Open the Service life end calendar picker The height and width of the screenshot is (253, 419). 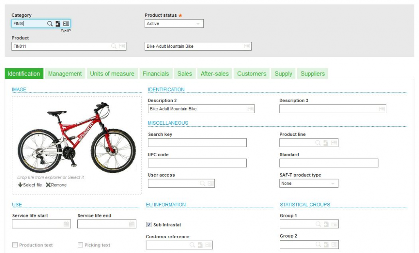coord(132,224)
